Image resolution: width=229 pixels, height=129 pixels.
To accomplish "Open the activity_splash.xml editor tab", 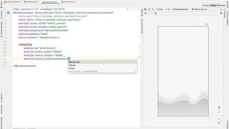I will coord(13,2).
